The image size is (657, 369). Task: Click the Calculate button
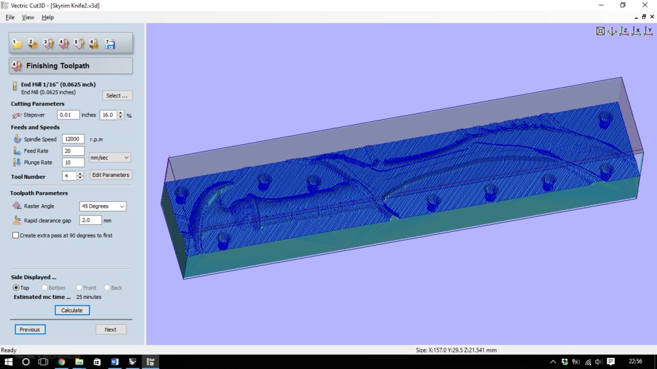tap(72, 310)
